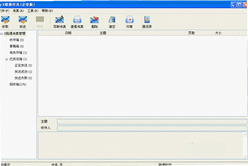The height and width of the screenshot is (166, 248).
Task: Open the 帮助 menu
Action: pos(47,11)
